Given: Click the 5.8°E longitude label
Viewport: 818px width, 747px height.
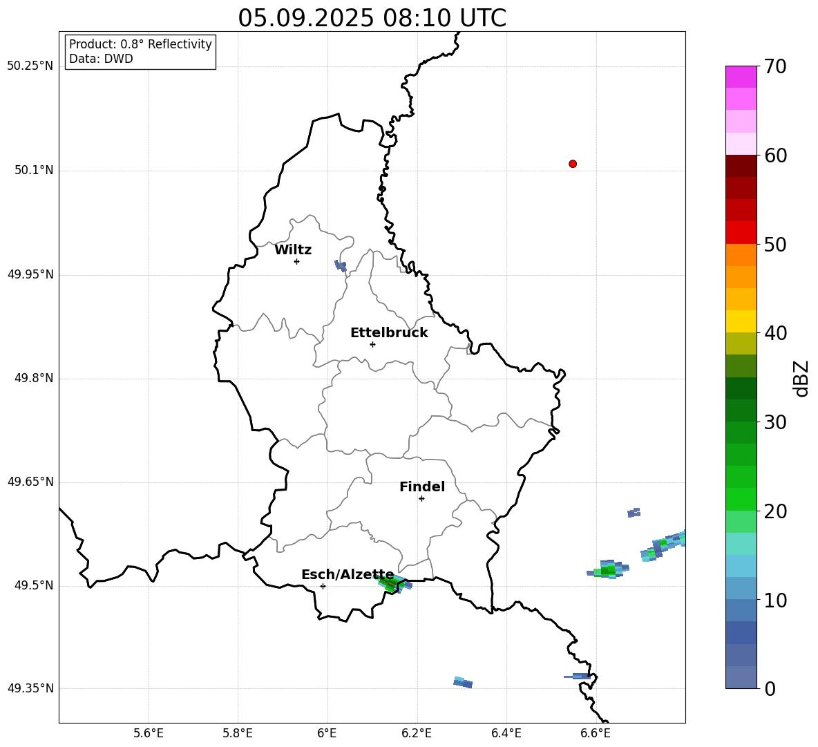Looking at the screenshot, I should click(238, 733).
